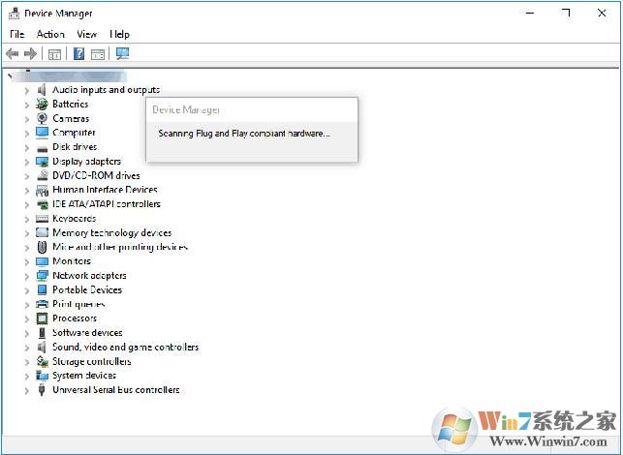623x455 pixels.
Task: Click the Monitors category icon
Action: pyautogui.click(x=42, y=261)
